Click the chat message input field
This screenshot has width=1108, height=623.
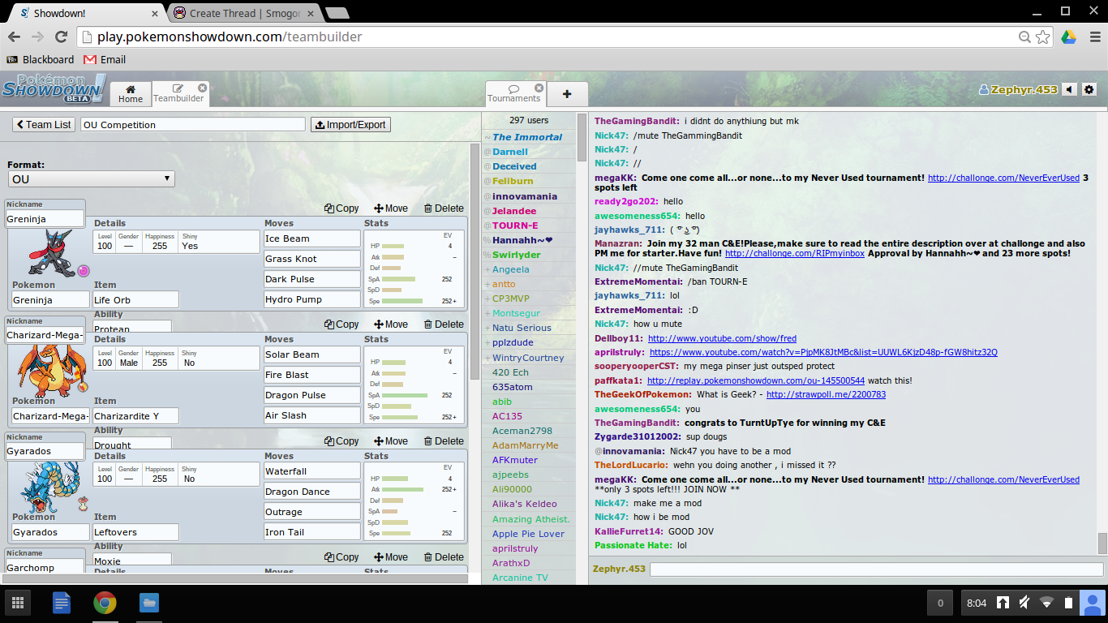coord(876,569)
